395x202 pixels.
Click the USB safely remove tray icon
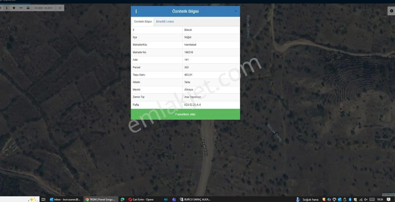345,200
